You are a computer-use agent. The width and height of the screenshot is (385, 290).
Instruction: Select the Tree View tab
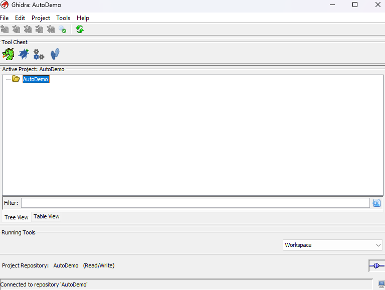pos(17,217)
